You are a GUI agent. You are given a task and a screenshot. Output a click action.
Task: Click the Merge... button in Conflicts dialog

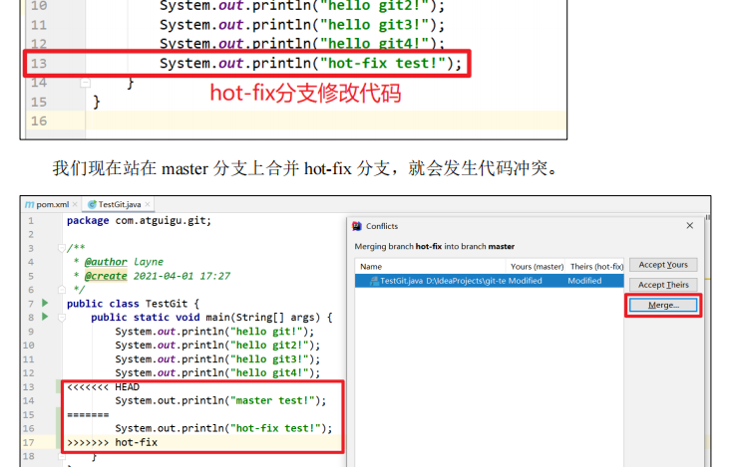pyautogui.click(x=663, y=305)
